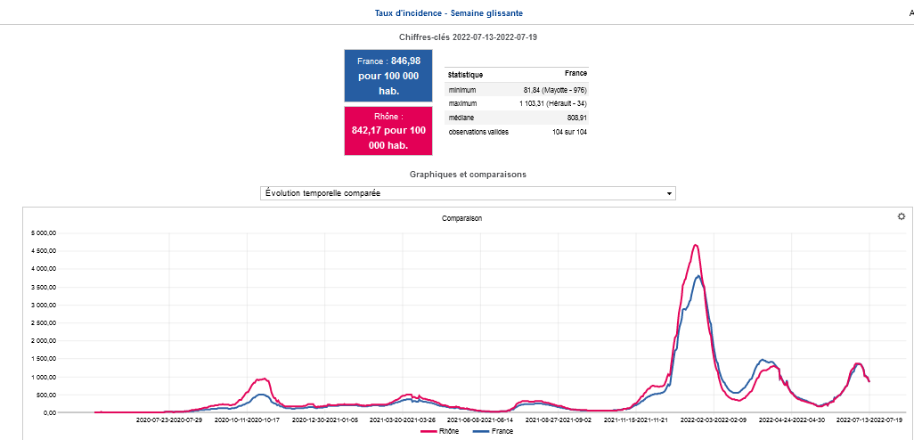Click the France curve peak near 3 800
This screenshot has width=914, height=440.
[698, 275]
